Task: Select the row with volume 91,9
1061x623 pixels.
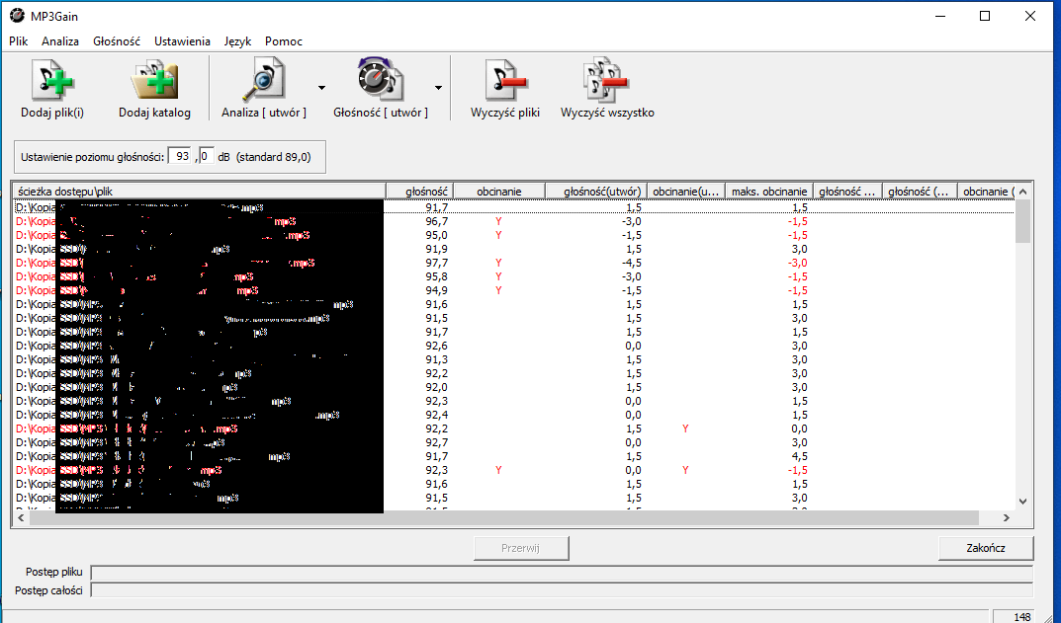Action: point(514,250)
